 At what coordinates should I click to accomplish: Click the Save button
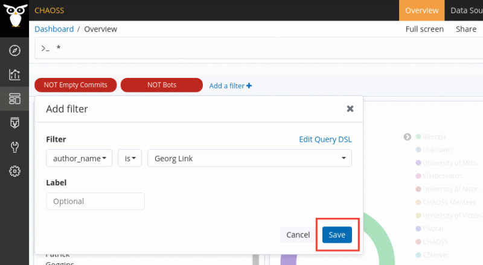click(x=337, y=235)
